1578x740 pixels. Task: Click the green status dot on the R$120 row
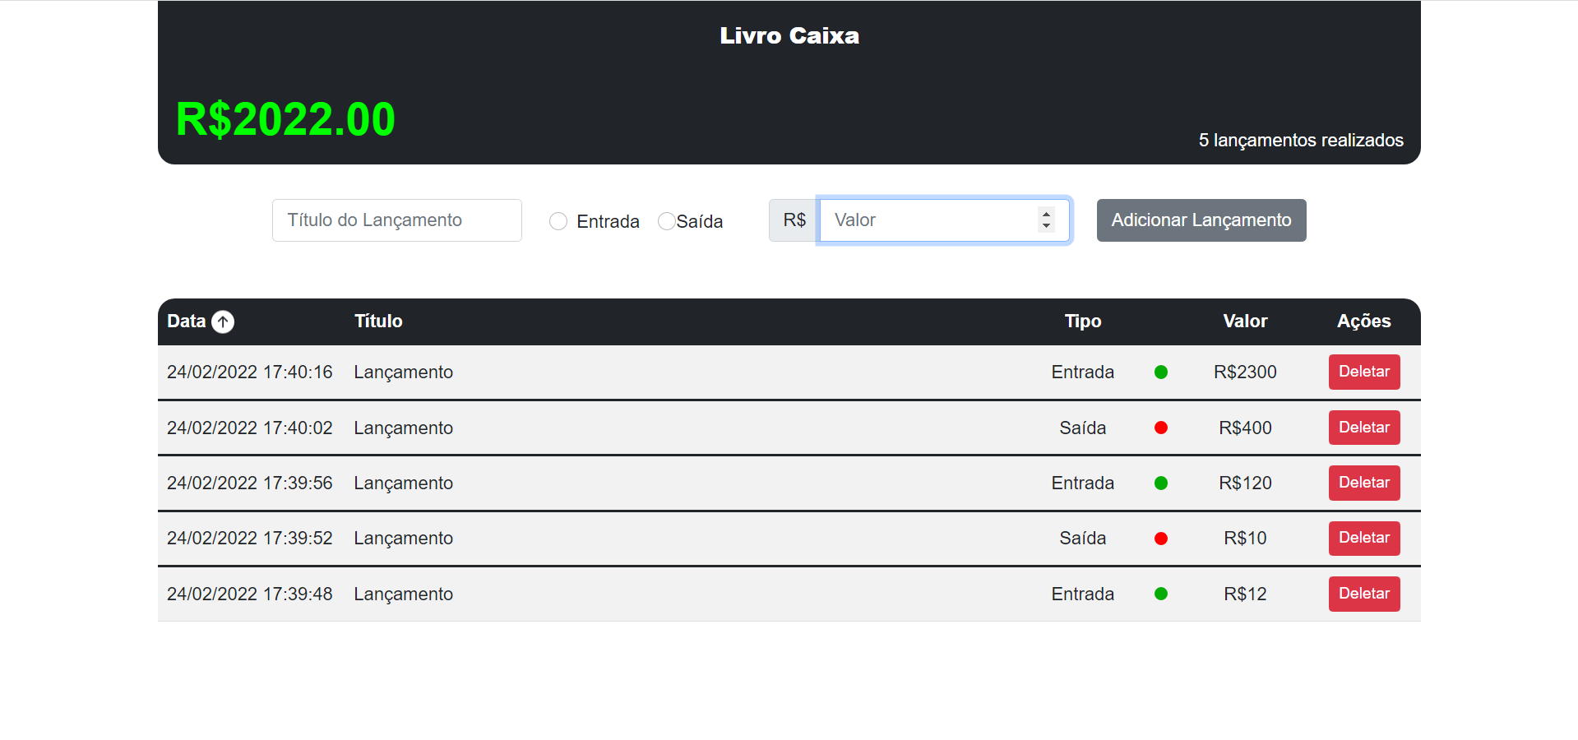[x=1160, y=483]
